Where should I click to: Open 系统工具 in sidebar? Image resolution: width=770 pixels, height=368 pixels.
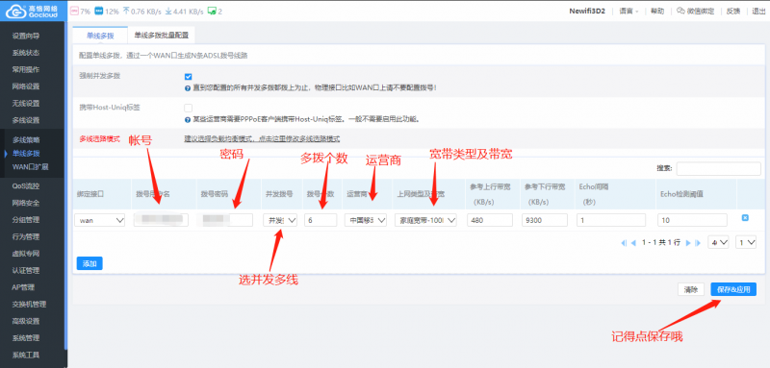click(26, 355)
